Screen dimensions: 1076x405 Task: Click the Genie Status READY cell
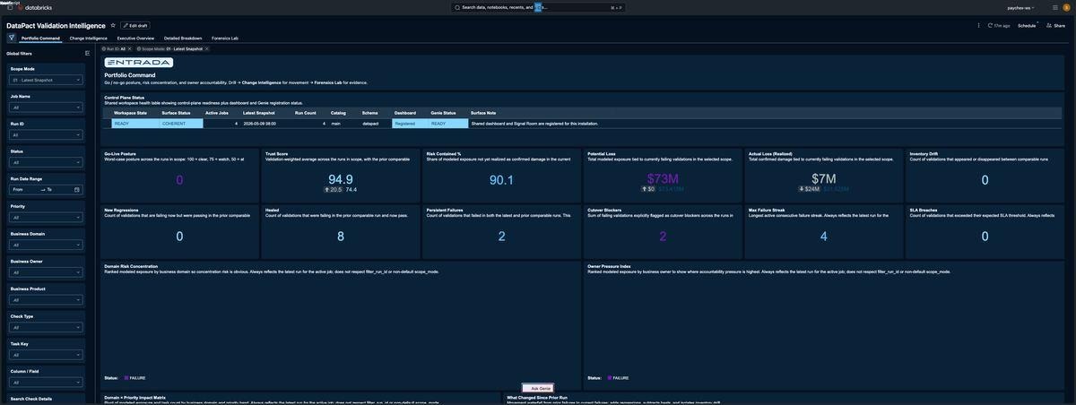(447, 124)
